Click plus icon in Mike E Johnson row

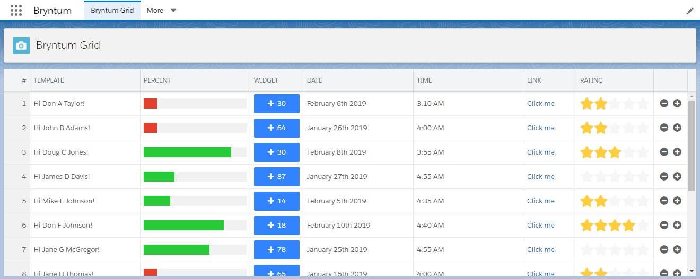677,201
